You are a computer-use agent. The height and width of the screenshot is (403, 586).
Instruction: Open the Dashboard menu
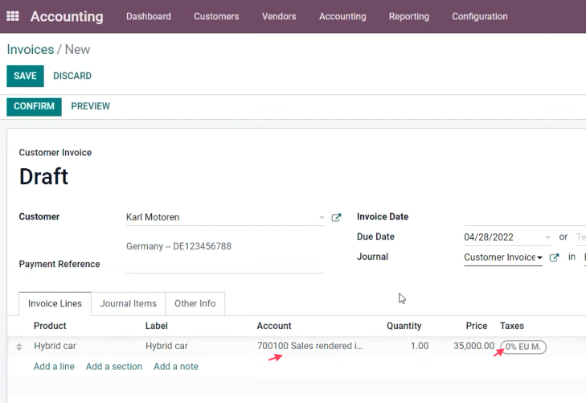[149, 16]
